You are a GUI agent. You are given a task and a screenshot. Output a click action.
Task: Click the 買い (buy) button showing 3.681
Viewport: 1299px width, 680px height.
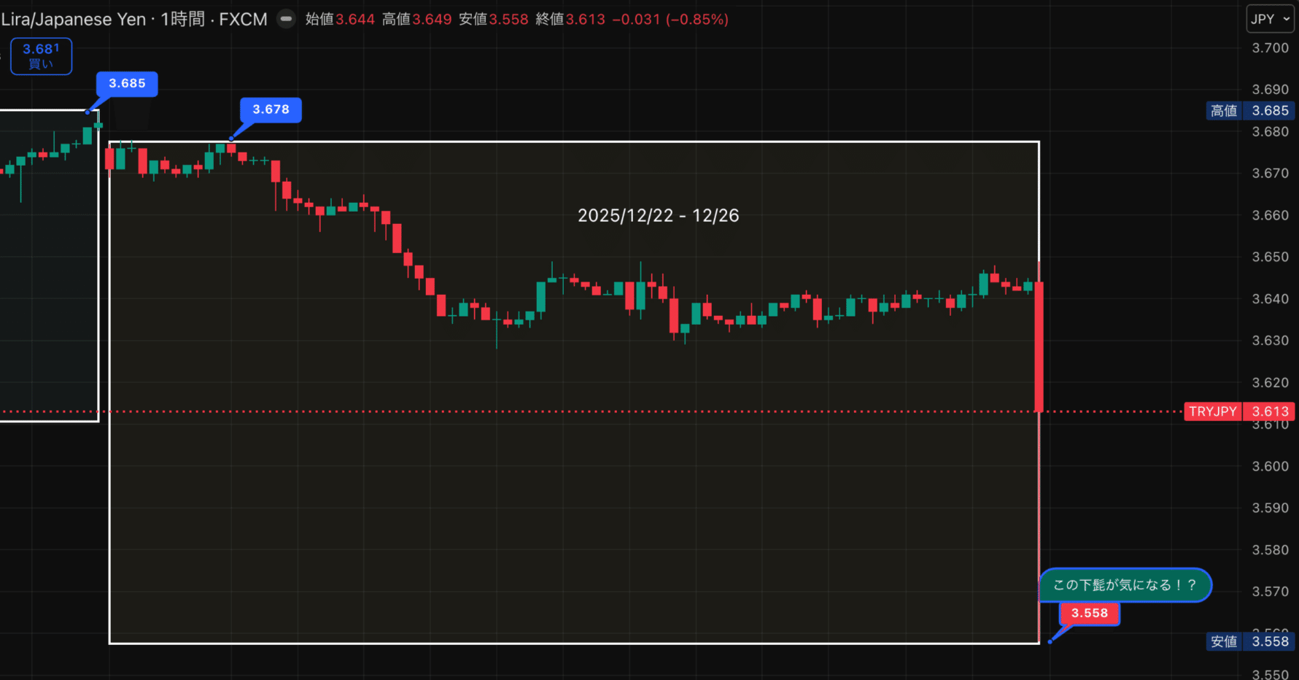click(x=41, y=55)
